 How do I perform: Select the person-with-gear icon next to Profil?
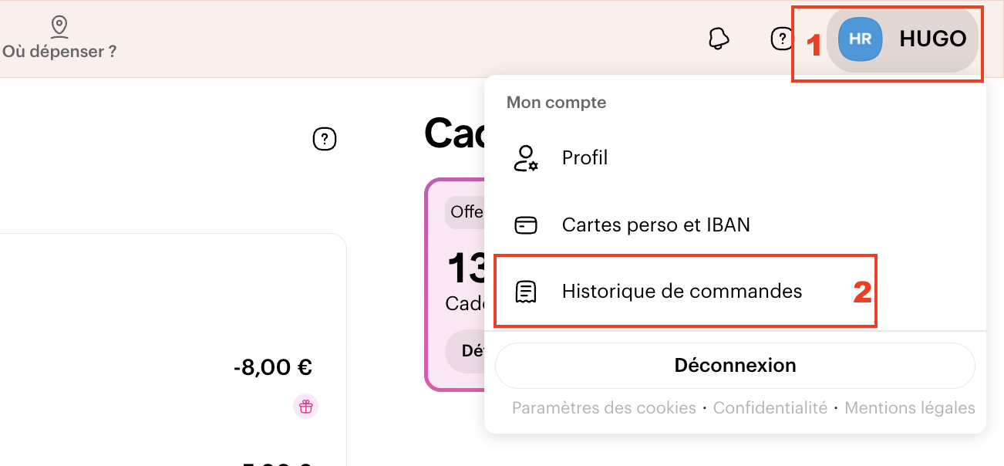525,157
